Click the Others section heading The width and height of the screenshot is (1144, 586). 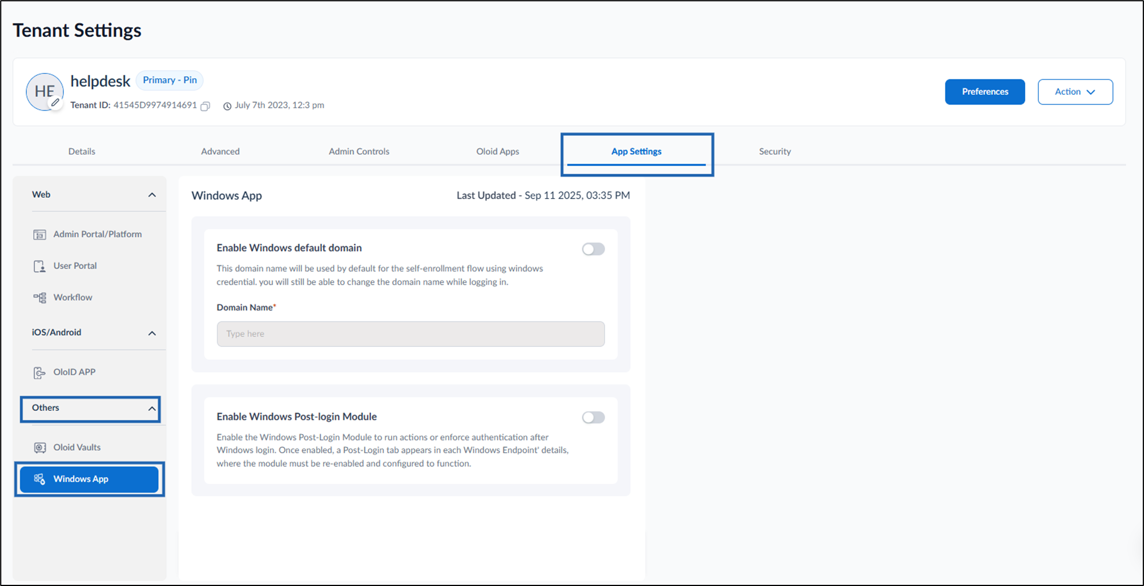point(46,408)
